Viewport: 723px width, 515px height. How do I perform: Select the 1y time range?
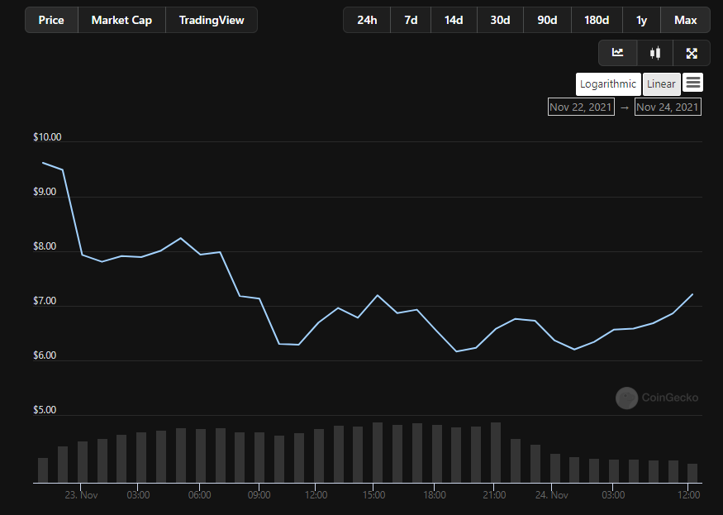(x=641, y=20)
